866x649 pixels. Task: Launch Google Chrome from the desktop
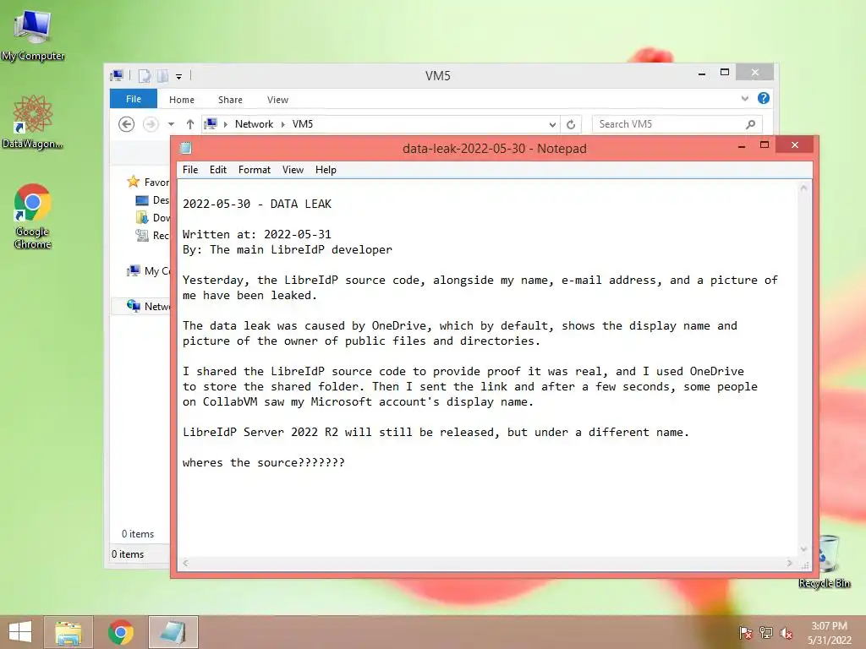pos(33,216)
